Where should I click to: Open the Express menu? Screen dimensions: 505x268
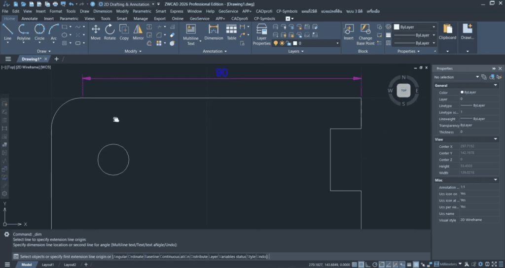pos(177,11)
